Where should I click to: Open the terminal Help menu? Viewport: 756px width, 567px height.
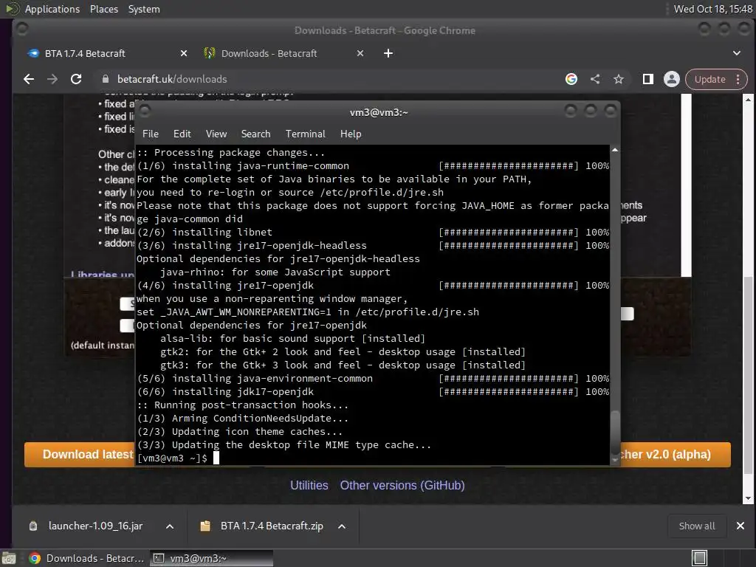pos(351,134)
